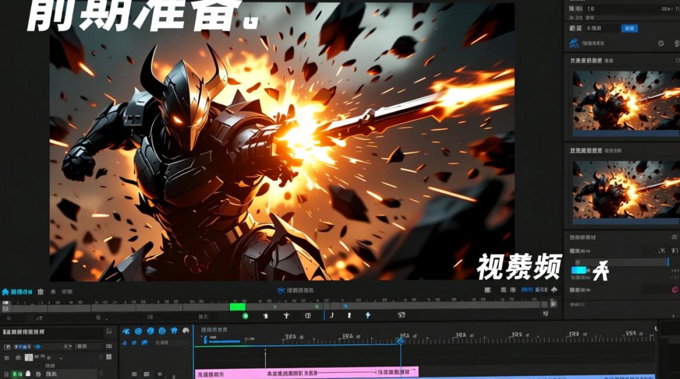The width and height of the screenshot is (680, 379).
Task: Click the clock icon in right panel
Action: (661, 43)
